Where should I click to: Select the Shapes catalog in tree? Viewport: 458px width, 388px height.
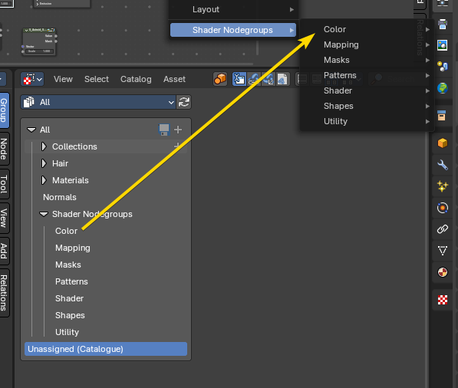(x=70, y=316)
